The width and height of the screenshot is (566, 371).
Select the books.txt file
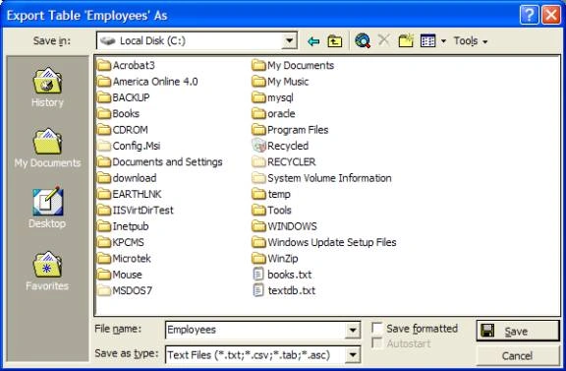(282, 275)
